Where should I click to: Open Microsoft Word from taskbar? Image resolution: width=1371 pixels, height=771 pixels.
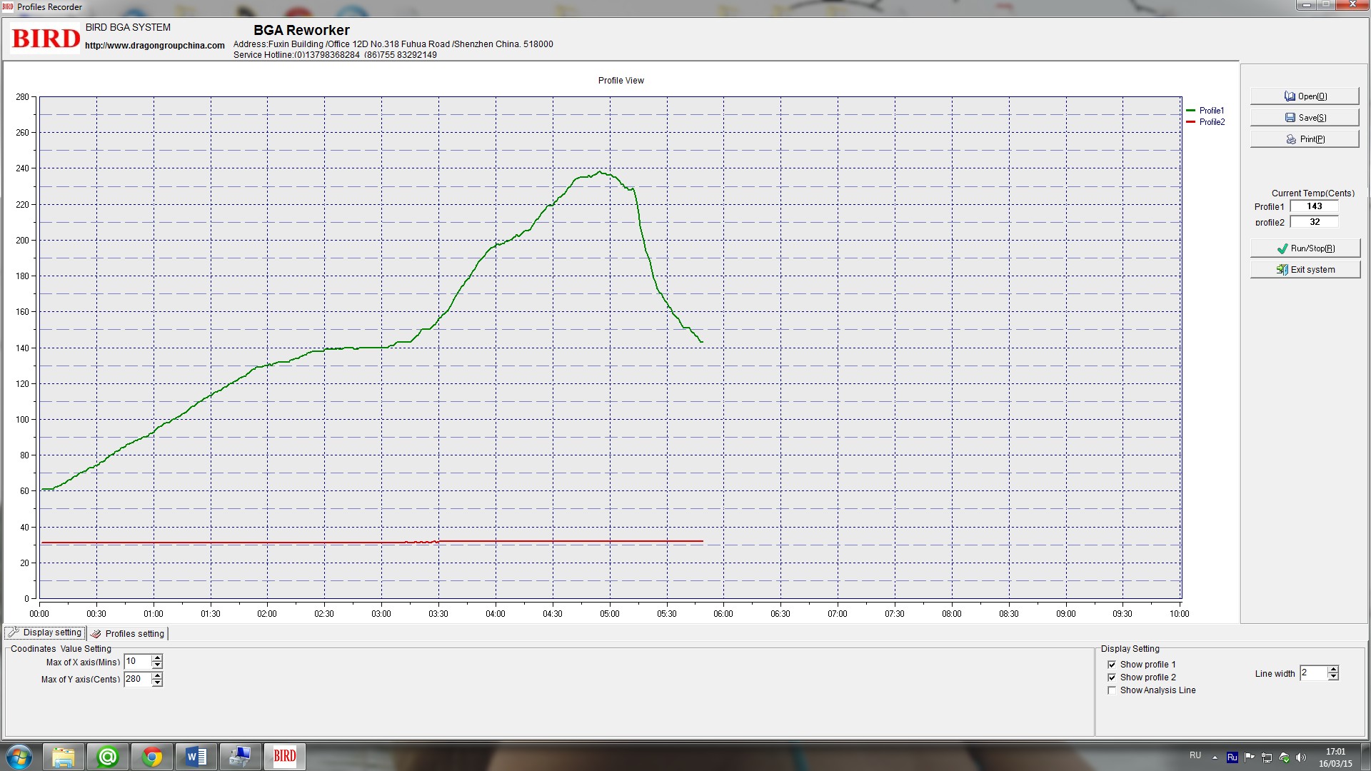pyautogui.click(x=196, y=756)
